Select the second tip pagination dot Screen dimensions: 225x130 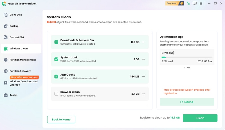(x=189, y=67)
